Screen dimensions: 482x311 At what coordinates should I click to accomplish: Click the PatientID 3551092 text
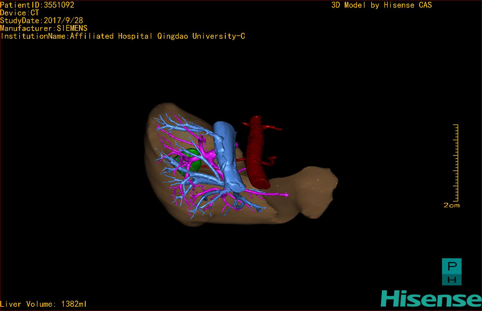tap(37, 5)
